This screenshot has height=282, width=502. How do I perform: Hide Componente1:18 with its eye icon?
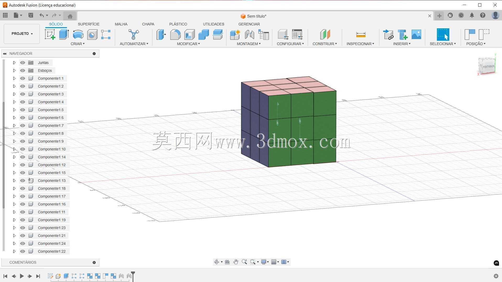[x=23, y=188]
